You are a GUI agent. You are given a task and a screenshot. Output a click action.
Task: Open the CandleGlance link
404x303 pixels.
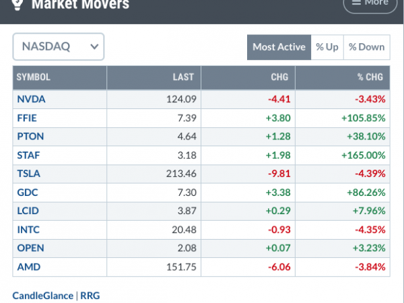click(43, 296)
